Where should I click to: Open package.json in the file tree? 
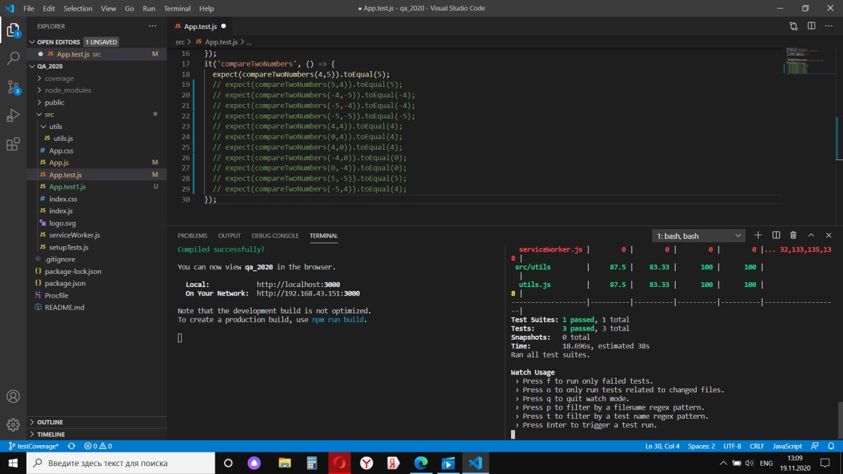(96, 283)
